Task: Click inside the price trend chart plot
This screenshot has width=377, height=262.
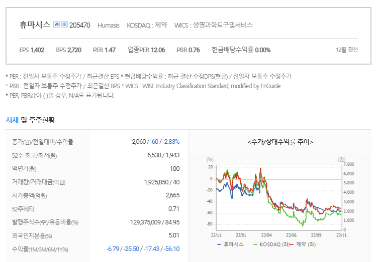Action: click(x=279, y=197)
